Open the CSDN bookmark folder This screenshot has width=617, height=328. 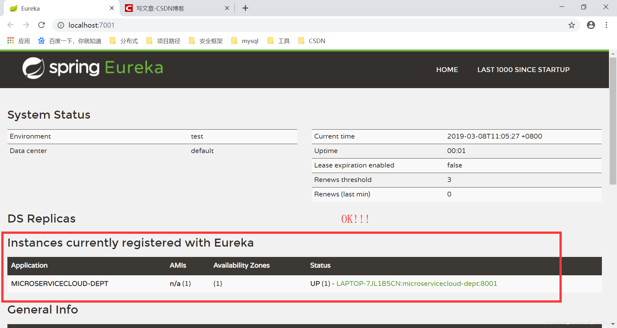tap(312, 41)
